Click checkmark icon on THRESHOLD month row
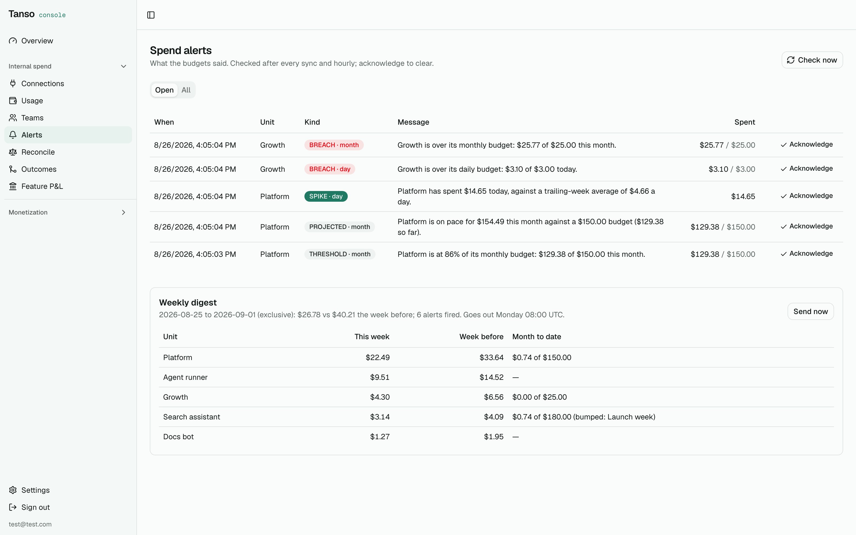This screenshot has width=856, height=535. point(784,254)
